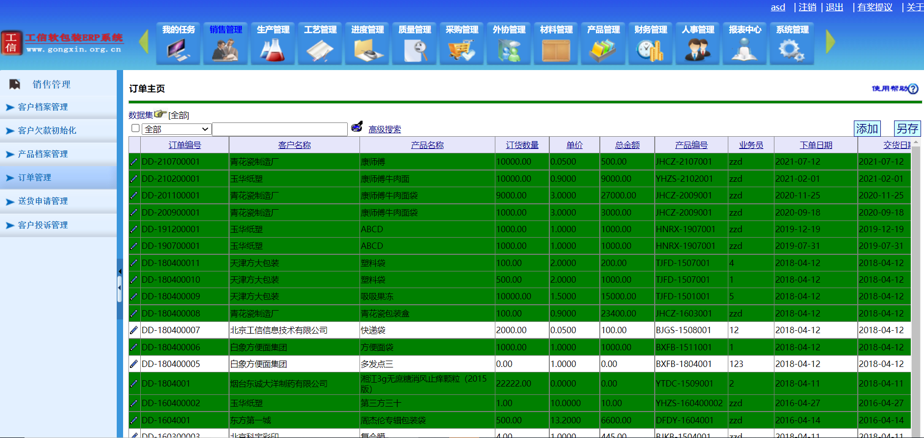924x438 pixels.
Task: Click the 周杰伦专辑包装袋 cell
Action: pyautogui.click(x=427, y=420)
